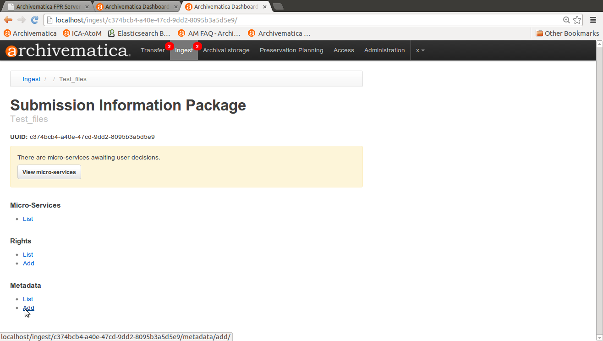
Task: Click Add link under Metadata
Action: (x=28, y=308)
